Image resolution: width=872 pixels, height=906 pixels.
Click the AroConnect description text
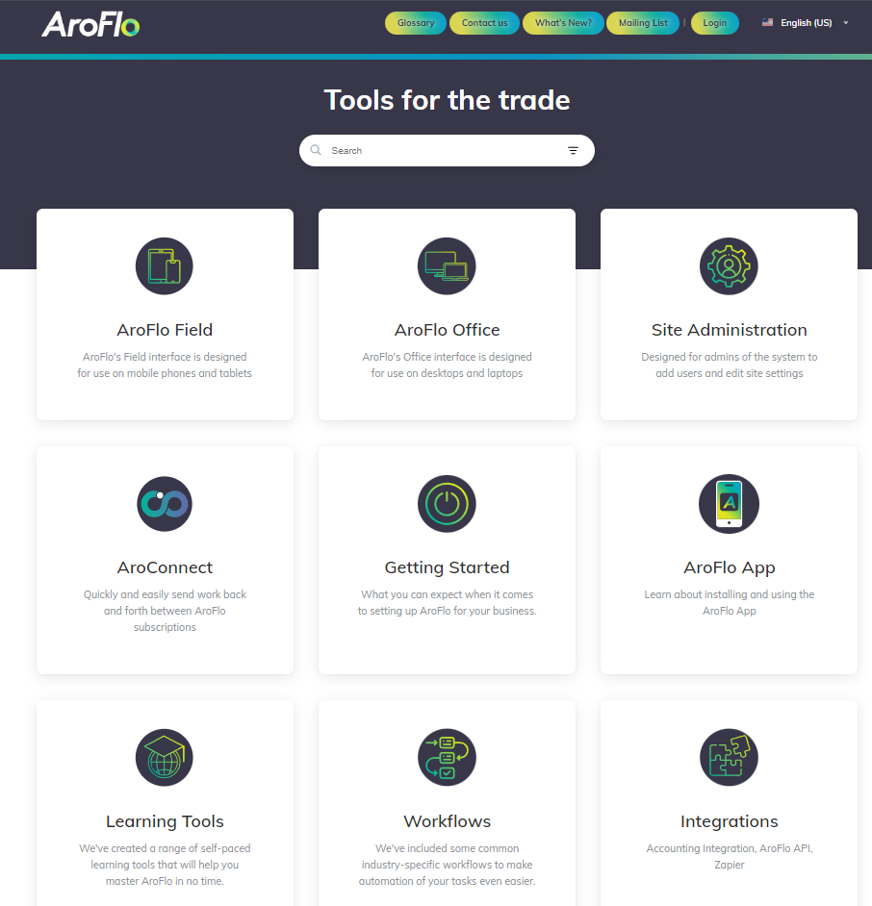click(165, 611)
